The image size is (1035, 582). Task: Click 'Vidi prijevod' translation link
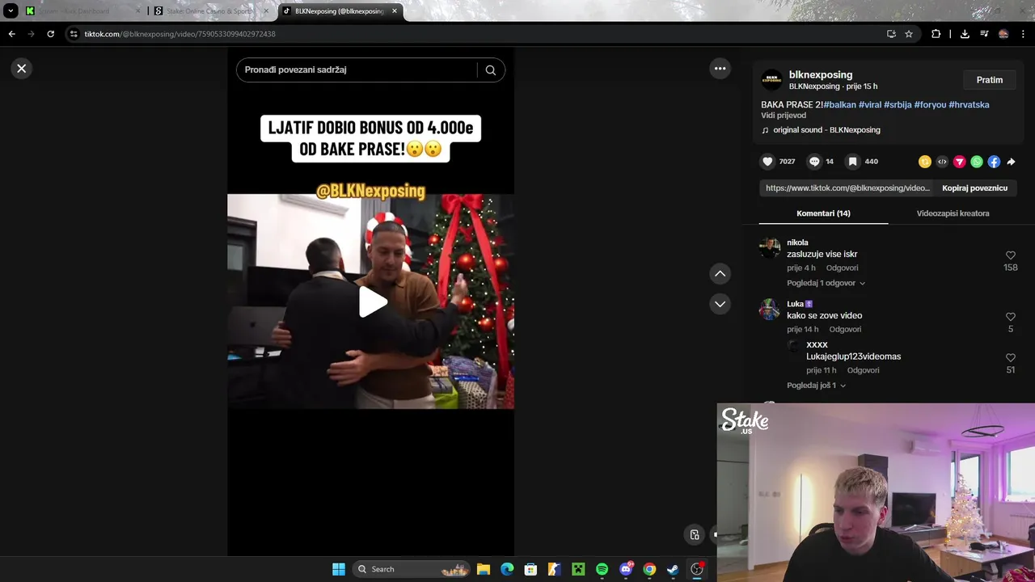click(x=784, y=116)
